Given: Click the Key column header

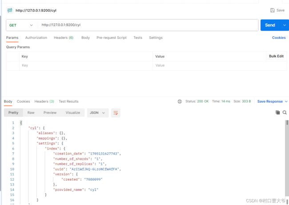Looking at the screenshot, I should pos(25,56).
